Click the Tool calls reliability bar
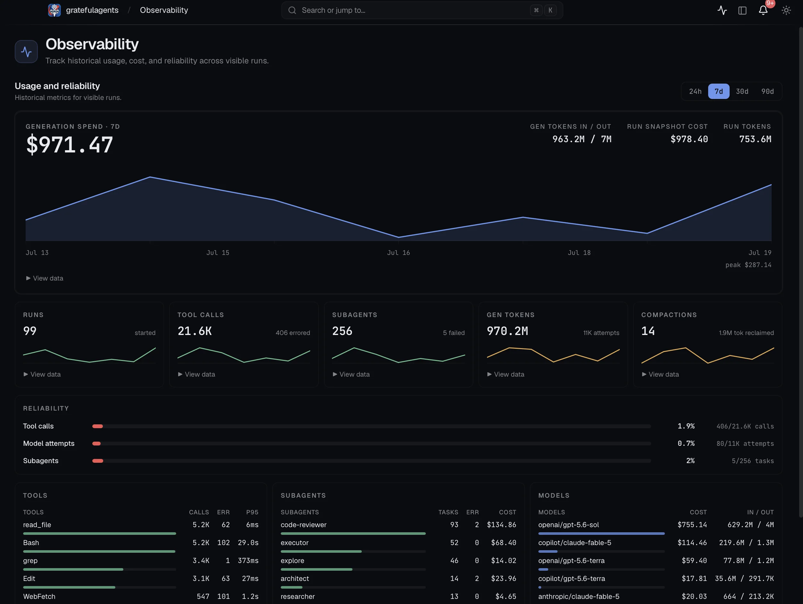803x604 pixels. 371,426
